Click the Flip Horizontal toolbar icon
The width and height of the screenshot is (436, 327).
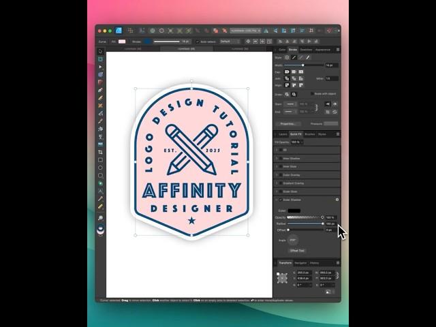pyautogui.click(x=266, y=31)
